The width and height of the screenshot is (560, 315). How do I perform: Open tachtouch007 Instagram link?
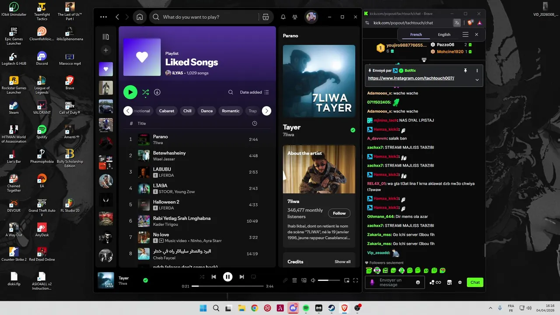point(411,78)
